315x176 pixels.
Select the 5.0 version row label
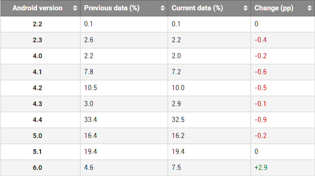[37, 136]
